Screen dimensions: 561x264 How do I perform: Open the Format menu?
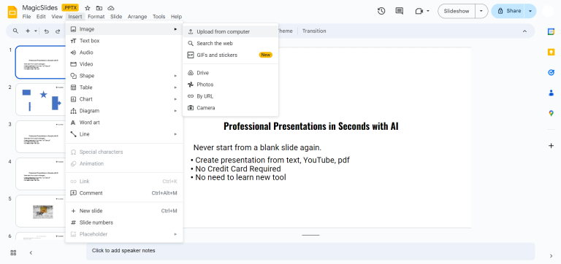[96, 17]
